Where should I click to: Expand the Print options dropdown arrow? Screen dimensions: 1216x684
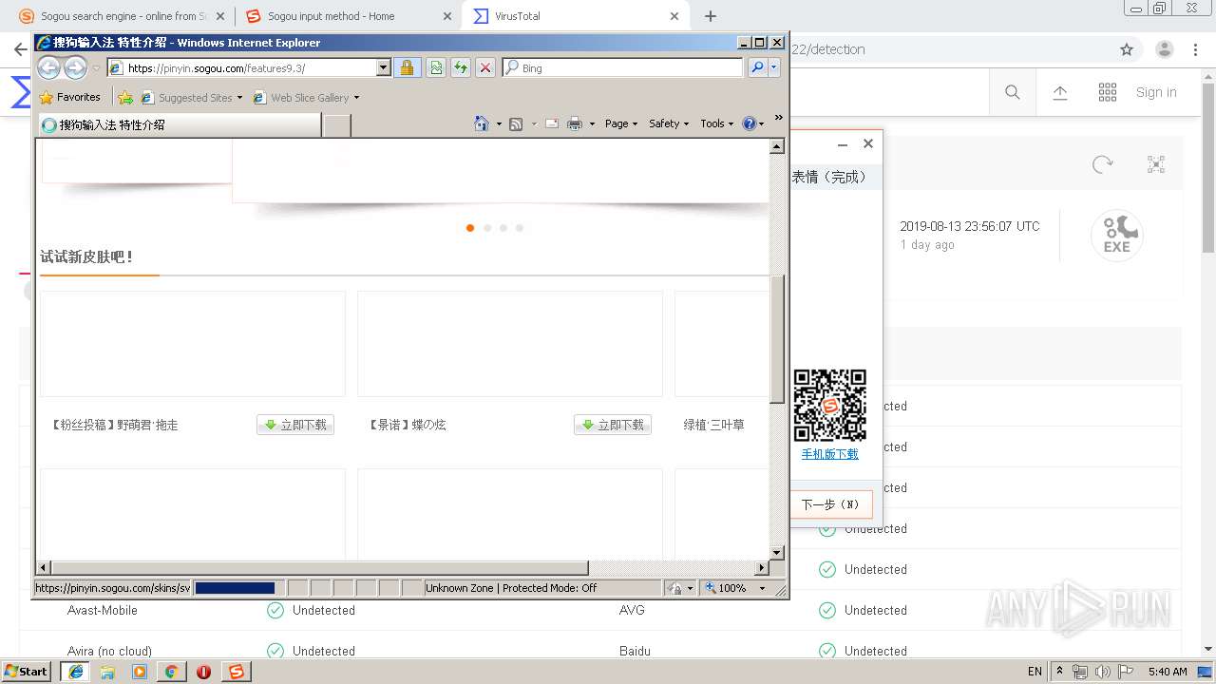[592, 123]
